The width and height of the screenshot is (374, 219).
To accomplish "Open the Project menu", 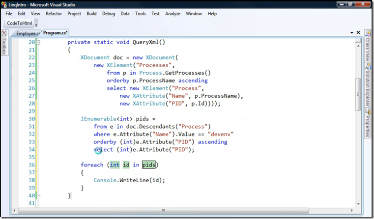I will click(74, 14).
